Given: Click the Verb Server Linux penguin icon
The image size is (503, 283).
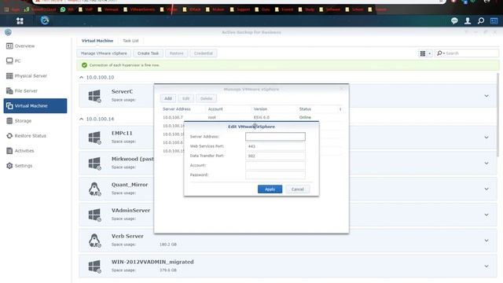Looking at the screenshot, I should point(94,241).
